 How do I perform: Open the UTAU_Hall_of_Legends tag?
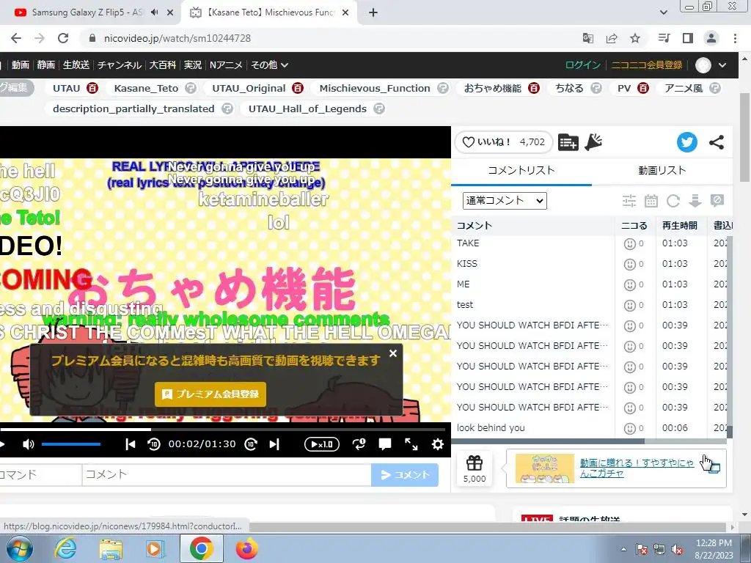click(x=307, y=109)
